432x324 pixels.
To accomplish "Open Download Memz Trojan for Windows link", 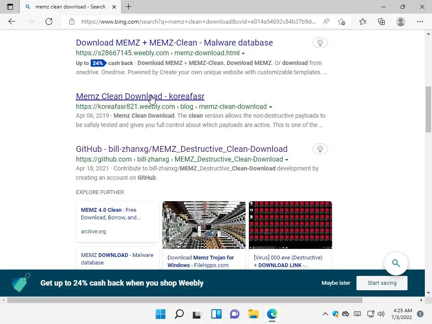I will [x=200, y=261].
